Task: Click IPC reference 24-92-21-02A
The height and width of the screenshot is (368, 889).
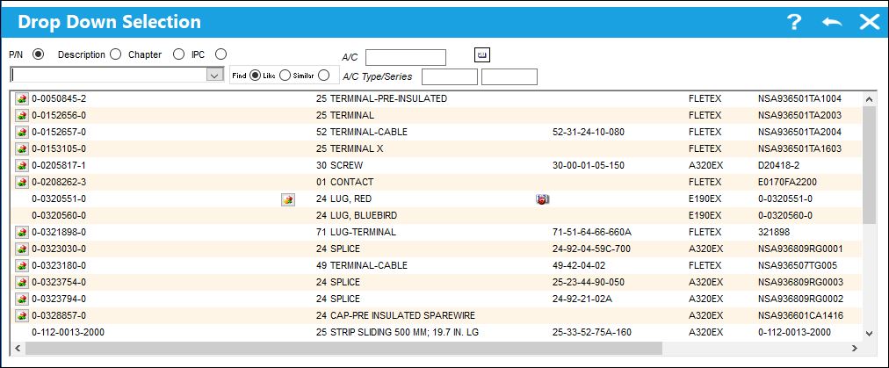Action: click(x=582, y=299)
